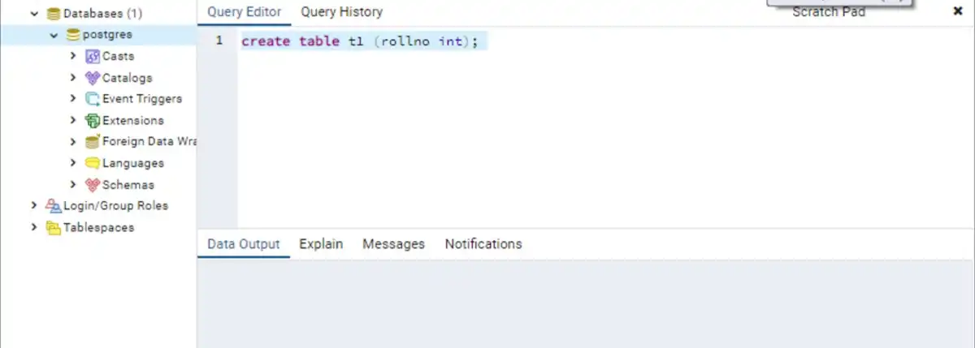Collapse the postgres database node

click(54, 35)
